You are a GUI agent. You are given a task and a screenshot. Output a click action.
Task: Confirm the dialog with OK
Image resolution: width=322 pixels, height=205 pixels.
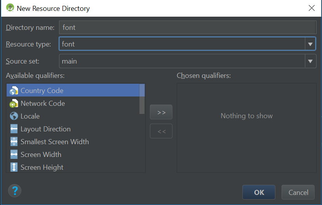click(259, 192)
